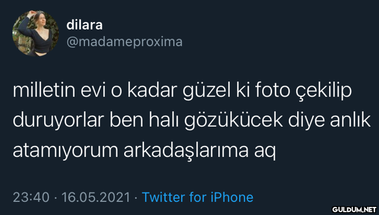Click the Twitter for iPhone source link
This screenshot has width=379, height=215.
coord(197,197)
